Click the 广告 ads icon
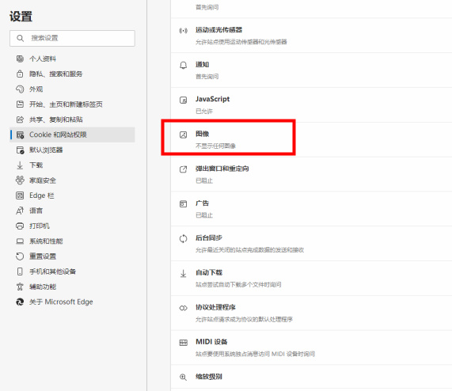 coord(184,204)
